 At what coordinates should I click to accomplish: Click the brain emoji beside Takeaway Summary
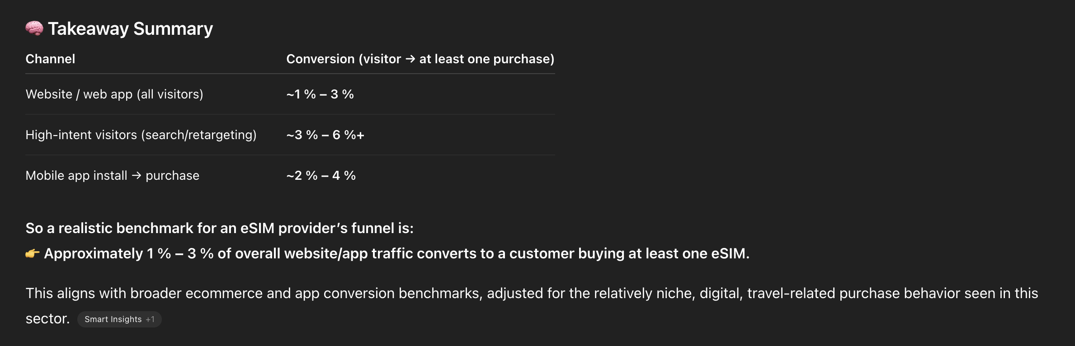click(34, 28)
